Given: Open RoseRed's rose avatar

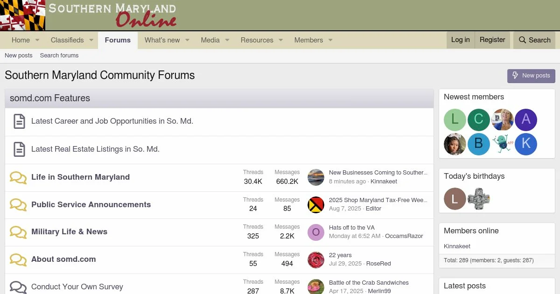Looking at the screenshot, I should coord(316,260).
